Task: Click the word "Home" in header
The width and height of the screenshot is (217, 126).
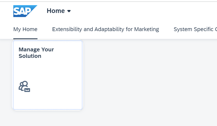Action: coord(56,11)
